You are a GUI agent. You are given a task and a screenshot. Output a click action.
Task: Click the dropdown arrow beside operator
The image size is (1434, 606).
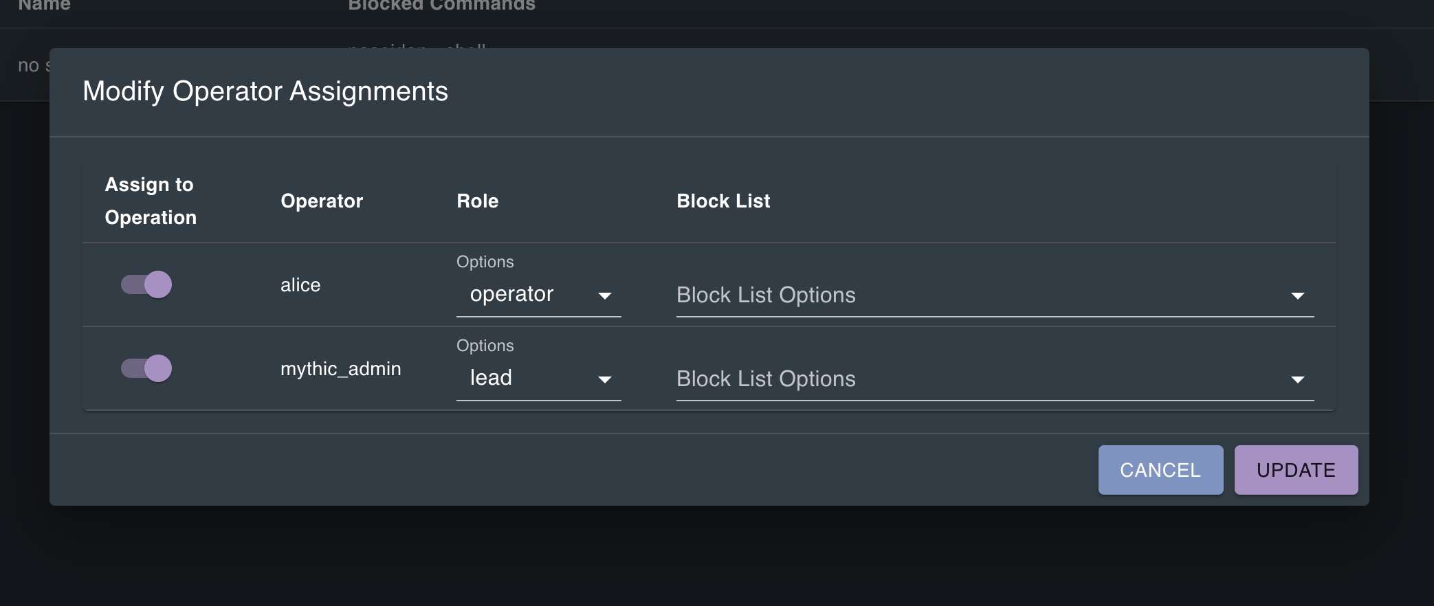(x=605, y=296)
